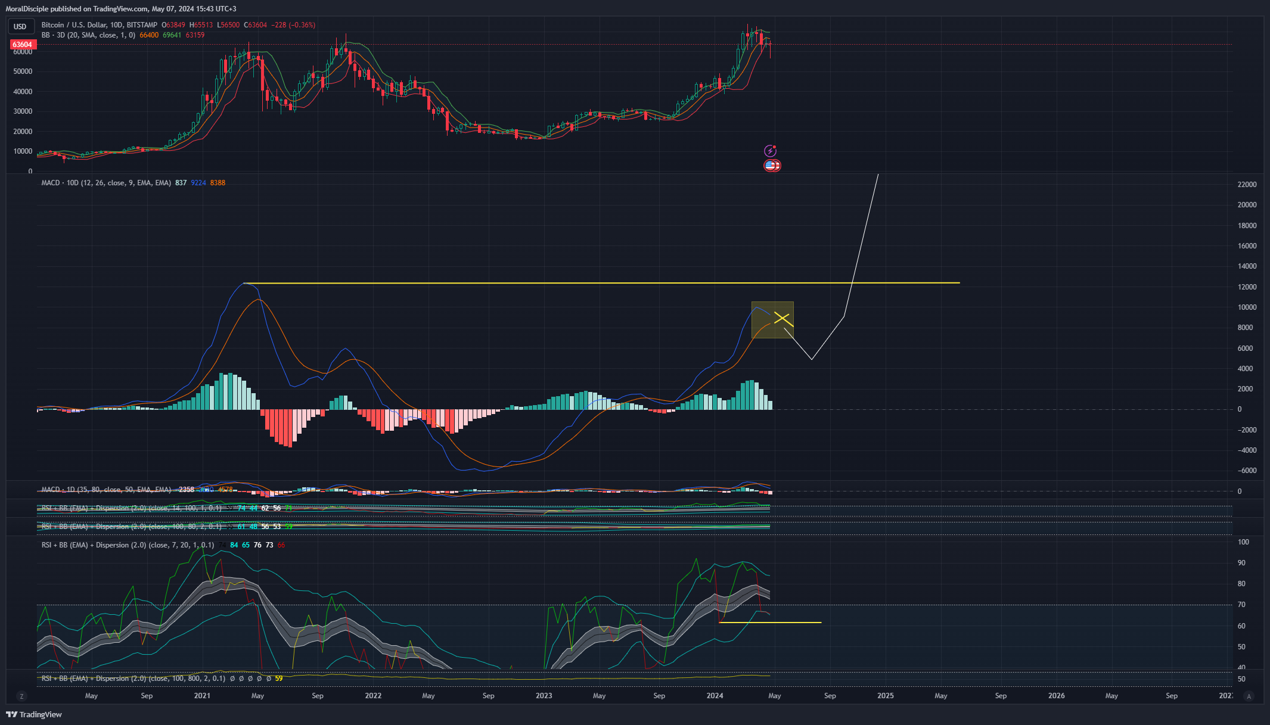Click the cyan RSI value 84
Screen dimensions: 1270x725
[234, 545]
